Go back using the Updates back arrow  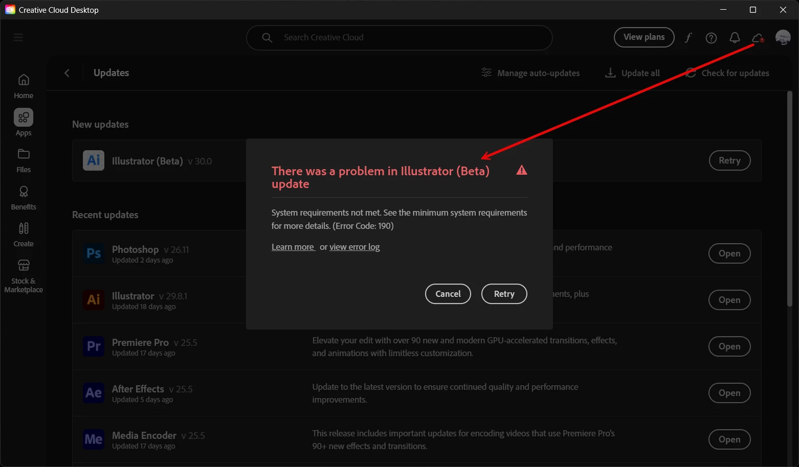pos(67,73)
